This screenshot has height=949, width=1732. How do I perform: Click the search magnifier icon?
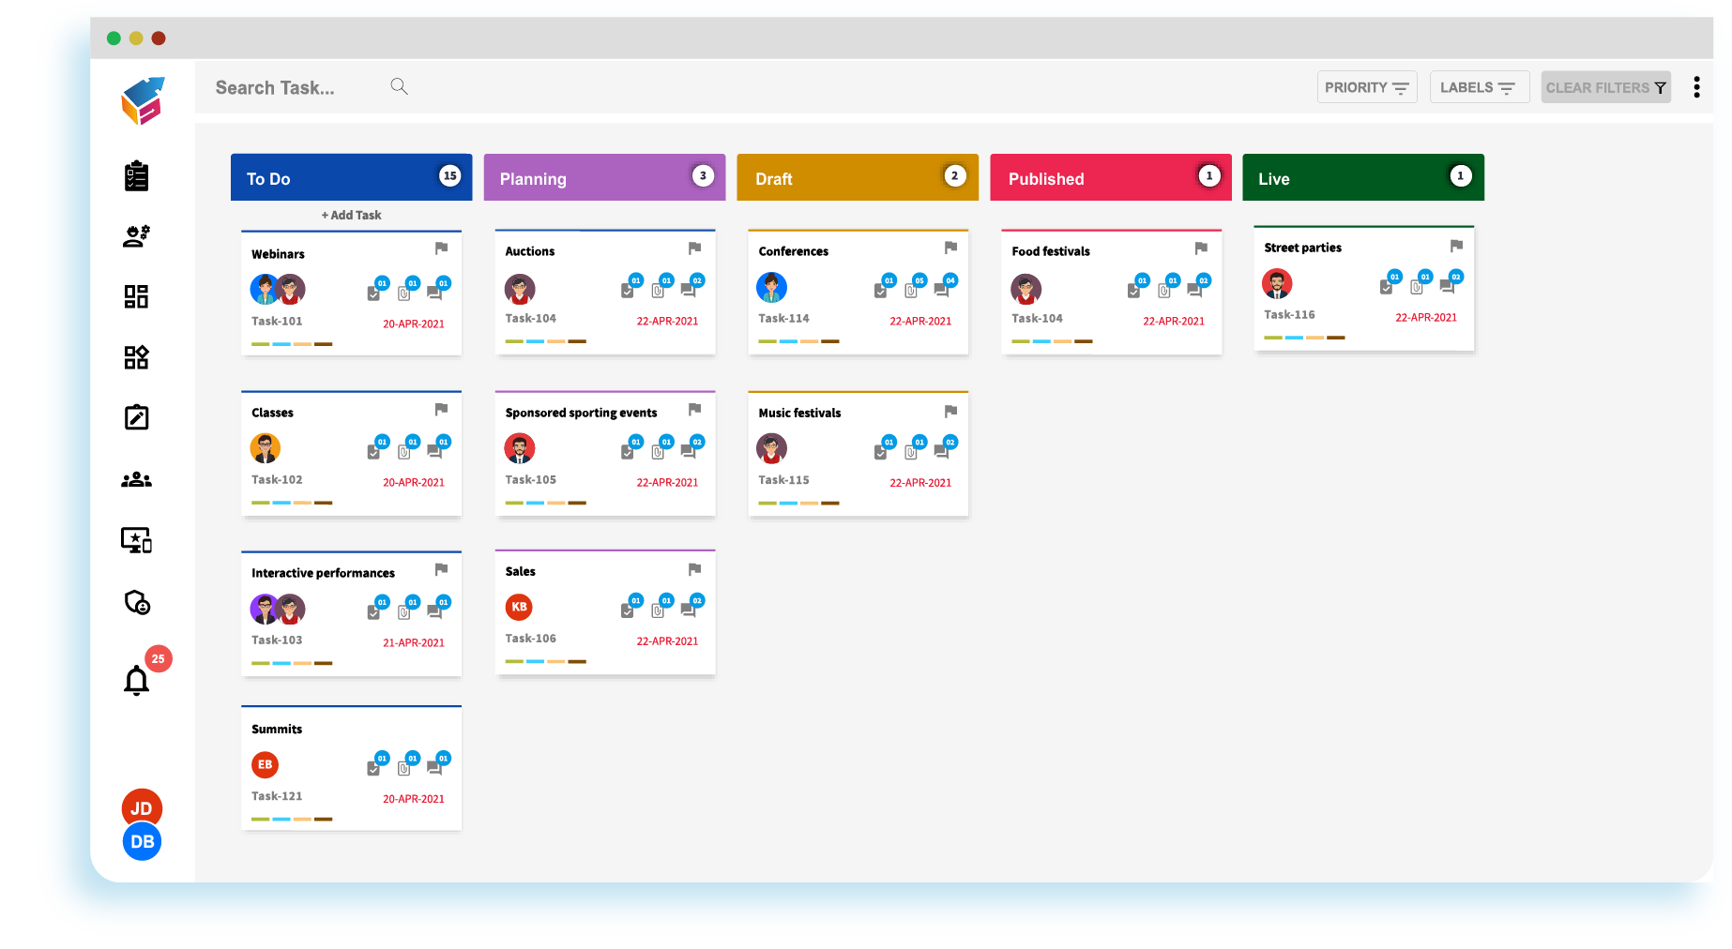coord(399,87)
